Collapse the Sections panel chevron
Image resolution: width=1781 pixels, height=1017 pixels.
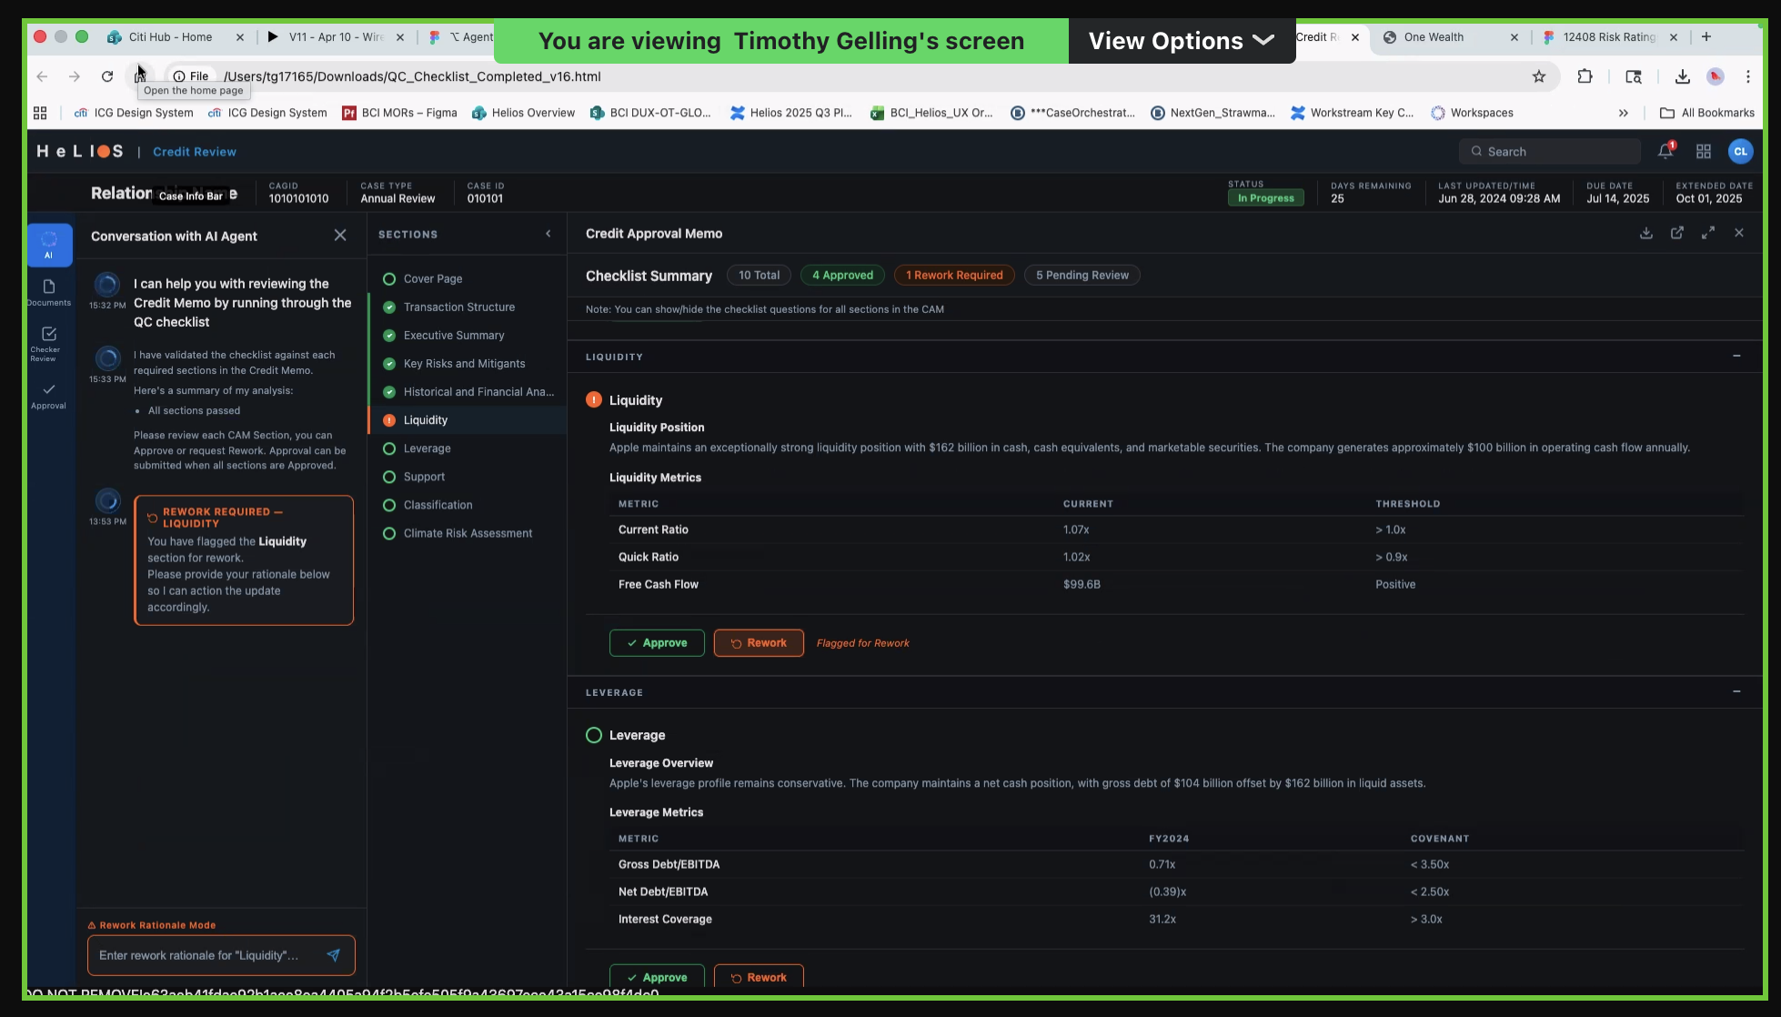(548, 234)
